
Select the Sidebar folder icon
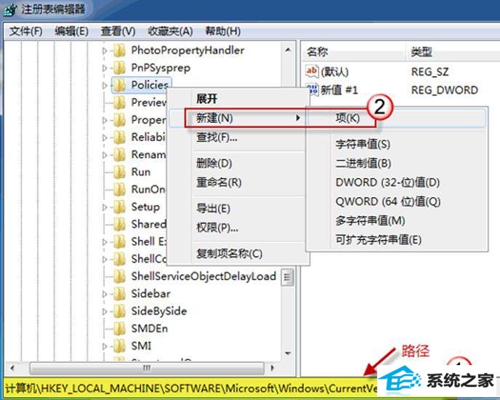pyautogui.click(x=120, y=294)
